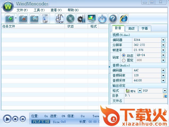The image size is (169, 127).
Task: Click the 格式 column header
Action: [93, 26]
